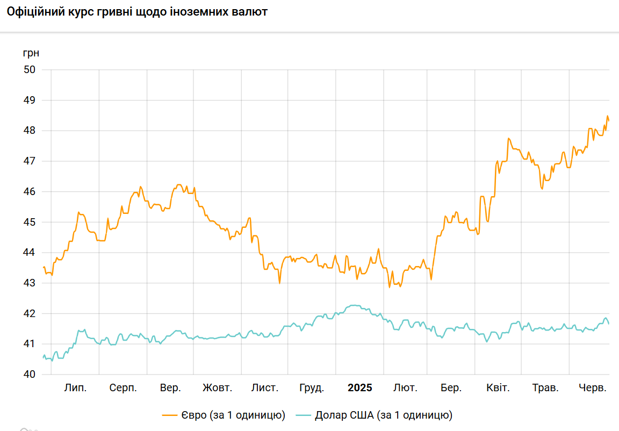Click the Квіт. month axis label
The image size is (619, 431).
(498, 387)
